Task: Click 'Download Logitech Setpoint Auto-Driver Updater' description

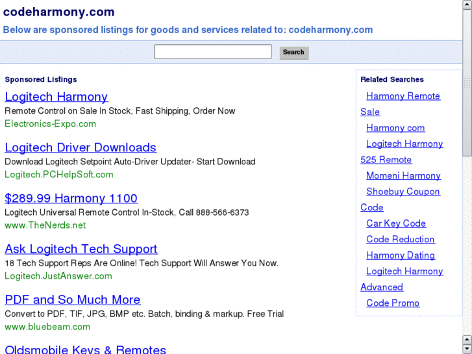Action: pos(130,162)
